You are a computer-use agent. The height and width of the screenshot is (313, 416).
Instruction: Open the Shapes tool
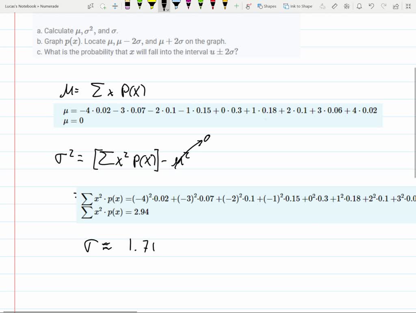click(266, 6)
